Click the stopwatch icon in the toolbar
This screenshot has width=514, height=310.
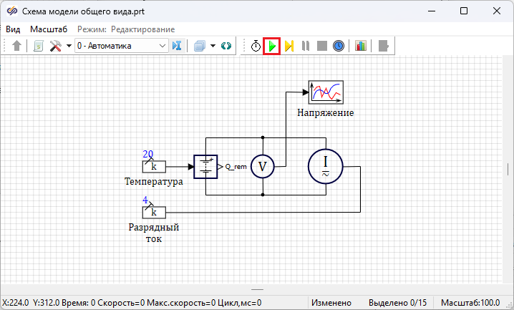pyautogui.click(x=256, y=46)
